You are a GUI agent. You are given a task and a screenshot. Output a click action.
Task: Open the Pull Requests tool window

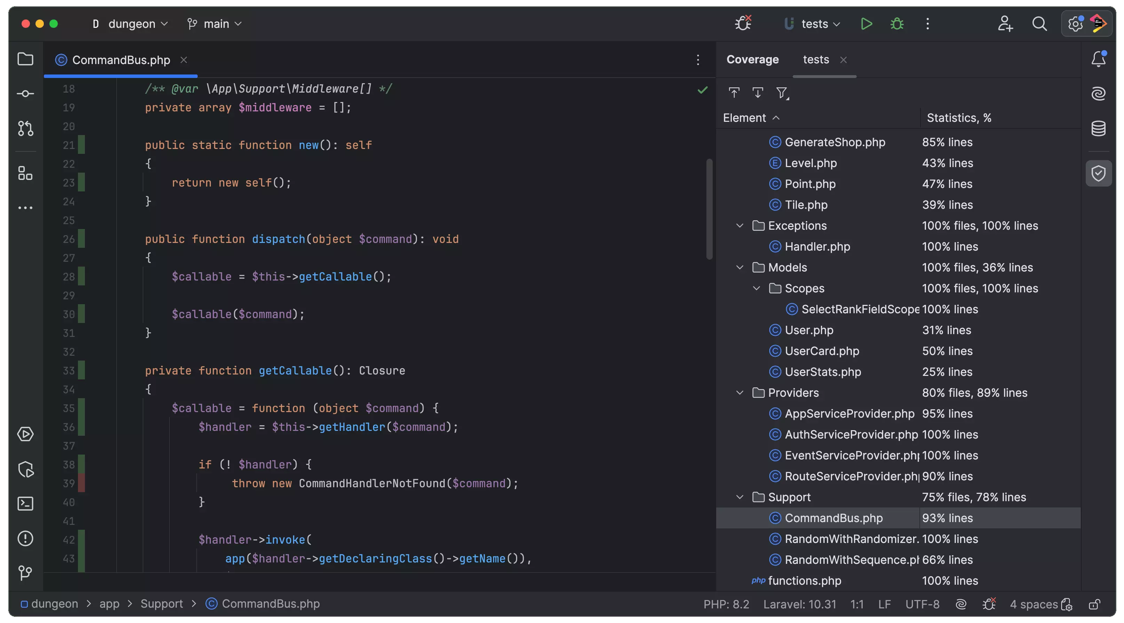[x=25, y=128]
